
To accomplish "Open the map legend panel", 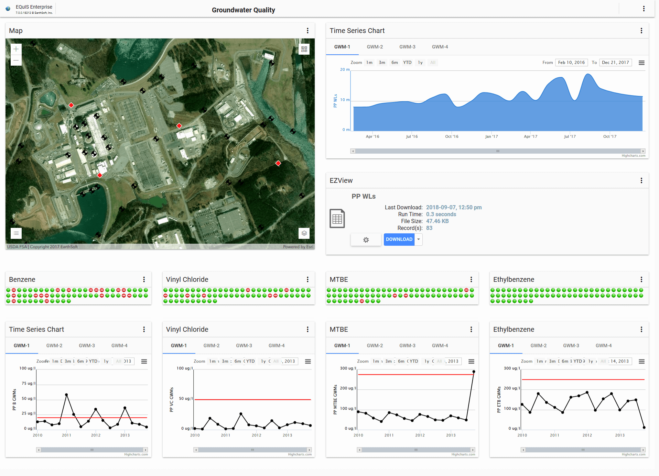I will (x=16, y=233).
